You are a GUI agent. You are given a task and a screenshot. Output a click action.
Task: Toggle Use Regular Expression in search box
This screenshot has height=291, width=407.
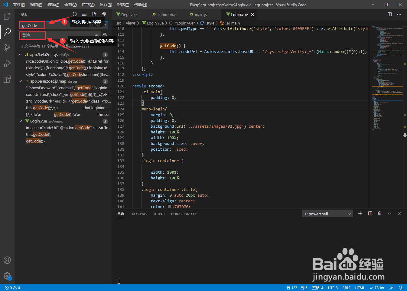(x=105, y=25)
